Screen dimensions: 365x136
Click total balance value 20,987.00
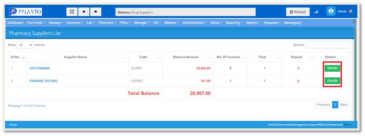[x=200, y=93]
